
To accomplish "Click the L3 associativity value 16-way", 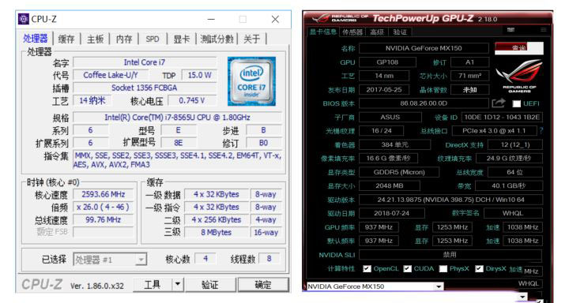I will (266, 232).
